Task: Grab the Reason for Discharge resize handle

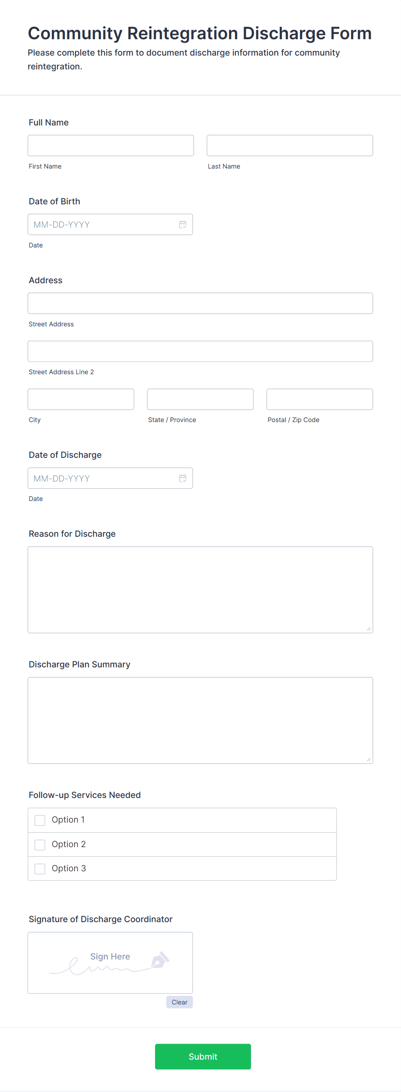Action: [x=369, y=629]
